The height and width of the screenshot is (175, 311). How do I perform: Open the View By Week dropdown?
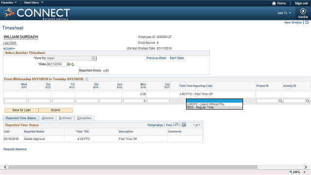[94, 58]
